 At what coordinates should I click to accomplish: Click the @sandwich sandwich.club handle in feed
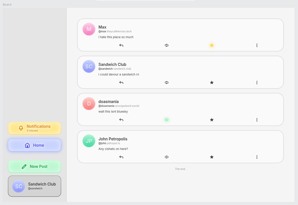[115, 69]
